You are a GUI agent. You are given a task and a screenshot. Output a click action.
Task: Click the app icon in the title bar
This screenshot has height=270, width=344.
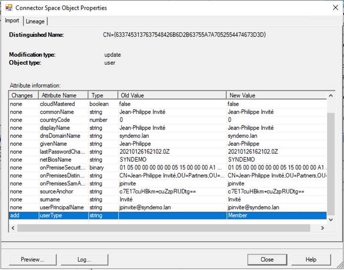point(8,8)
